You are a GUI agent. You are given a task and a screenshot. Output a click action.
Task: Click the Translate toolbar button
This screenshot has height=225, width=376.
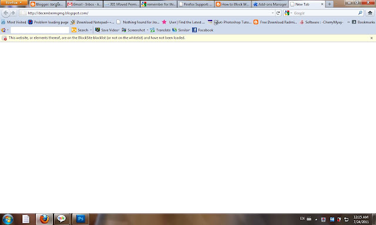tap(160, 30)
